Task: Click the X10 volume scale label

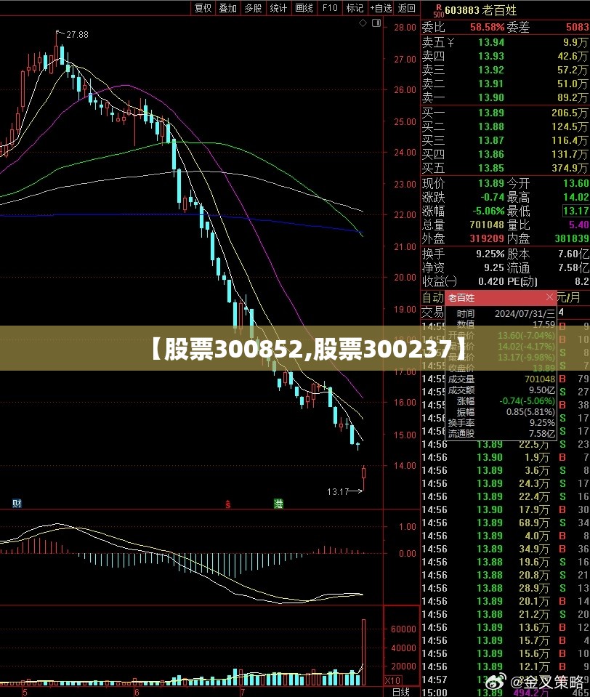Action: coord(393,680)
